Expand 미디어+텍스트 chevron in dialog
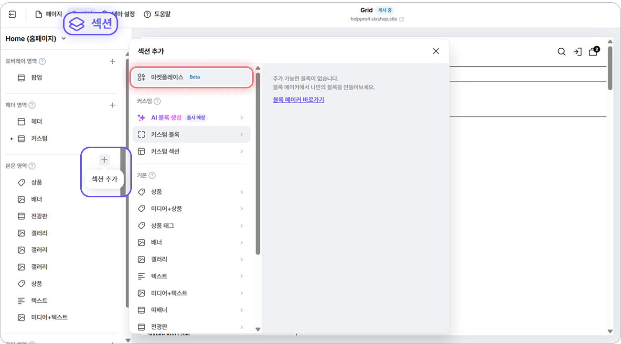 pos(242,293)
